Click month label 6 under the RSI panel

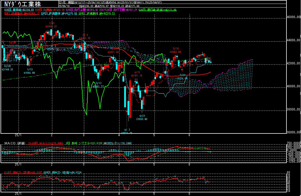[x=189, y=194]
